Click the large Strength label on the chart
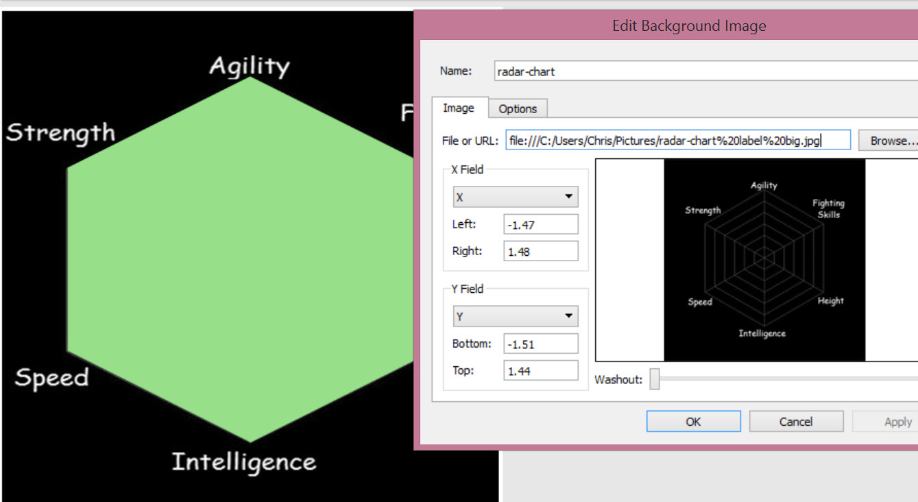 point(61,132)
